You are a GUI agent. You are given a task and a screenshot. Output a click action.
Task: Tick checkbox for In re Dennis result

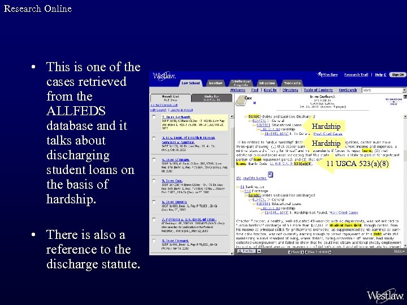(x=154, y=202)
